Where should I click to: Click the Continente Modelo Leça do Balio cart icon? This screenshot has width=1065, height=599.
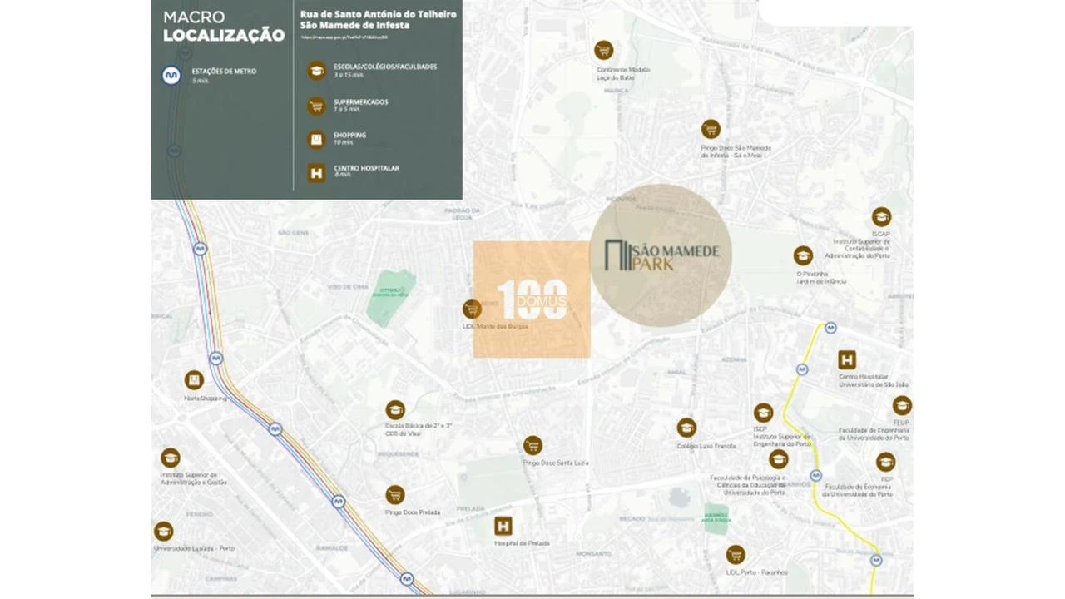[603, 50]
